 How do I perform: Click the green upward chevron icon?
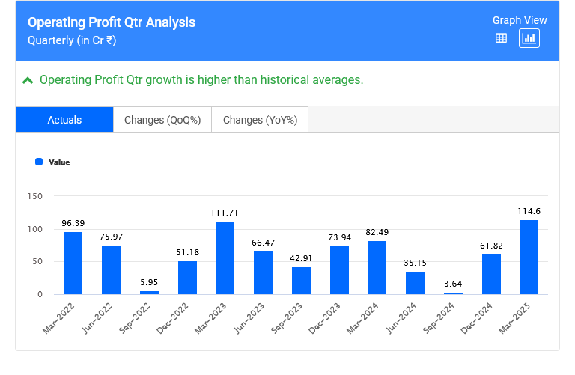click(x=28, y=80)
